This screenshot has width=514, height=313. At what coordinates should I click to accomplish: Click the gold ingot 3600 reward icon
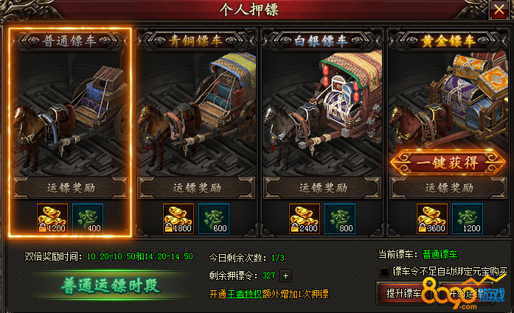(432, 219)
